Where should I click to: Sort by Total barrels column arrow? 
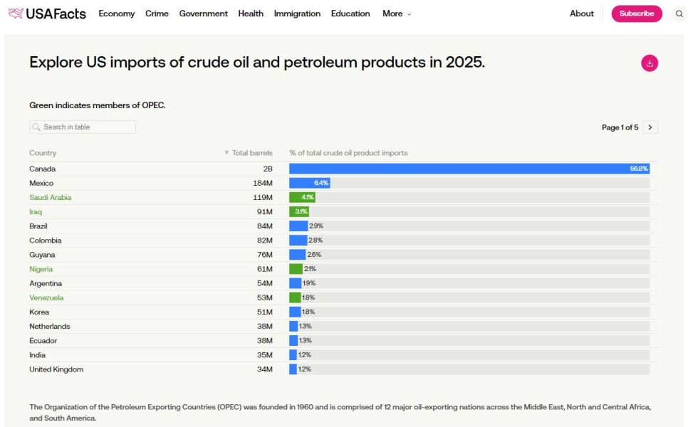pyautogui.click(x=227, y=153)
